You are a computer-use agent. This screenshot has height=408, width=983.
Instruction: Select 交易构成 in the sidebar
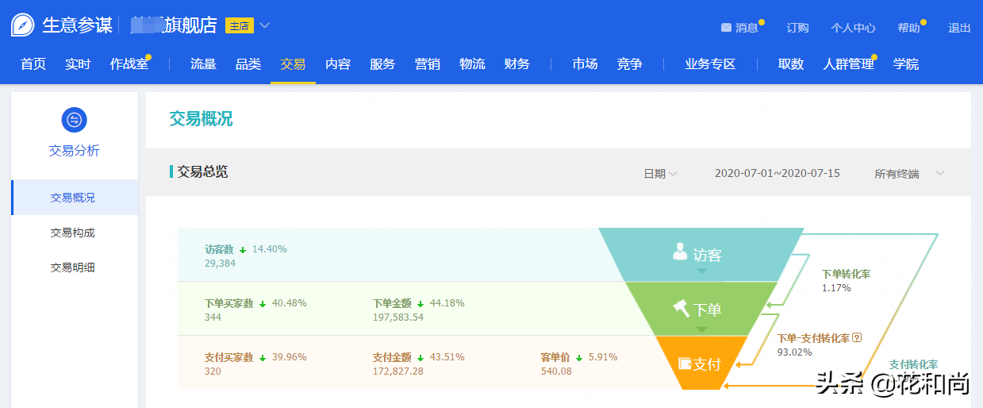coord(73,233)
